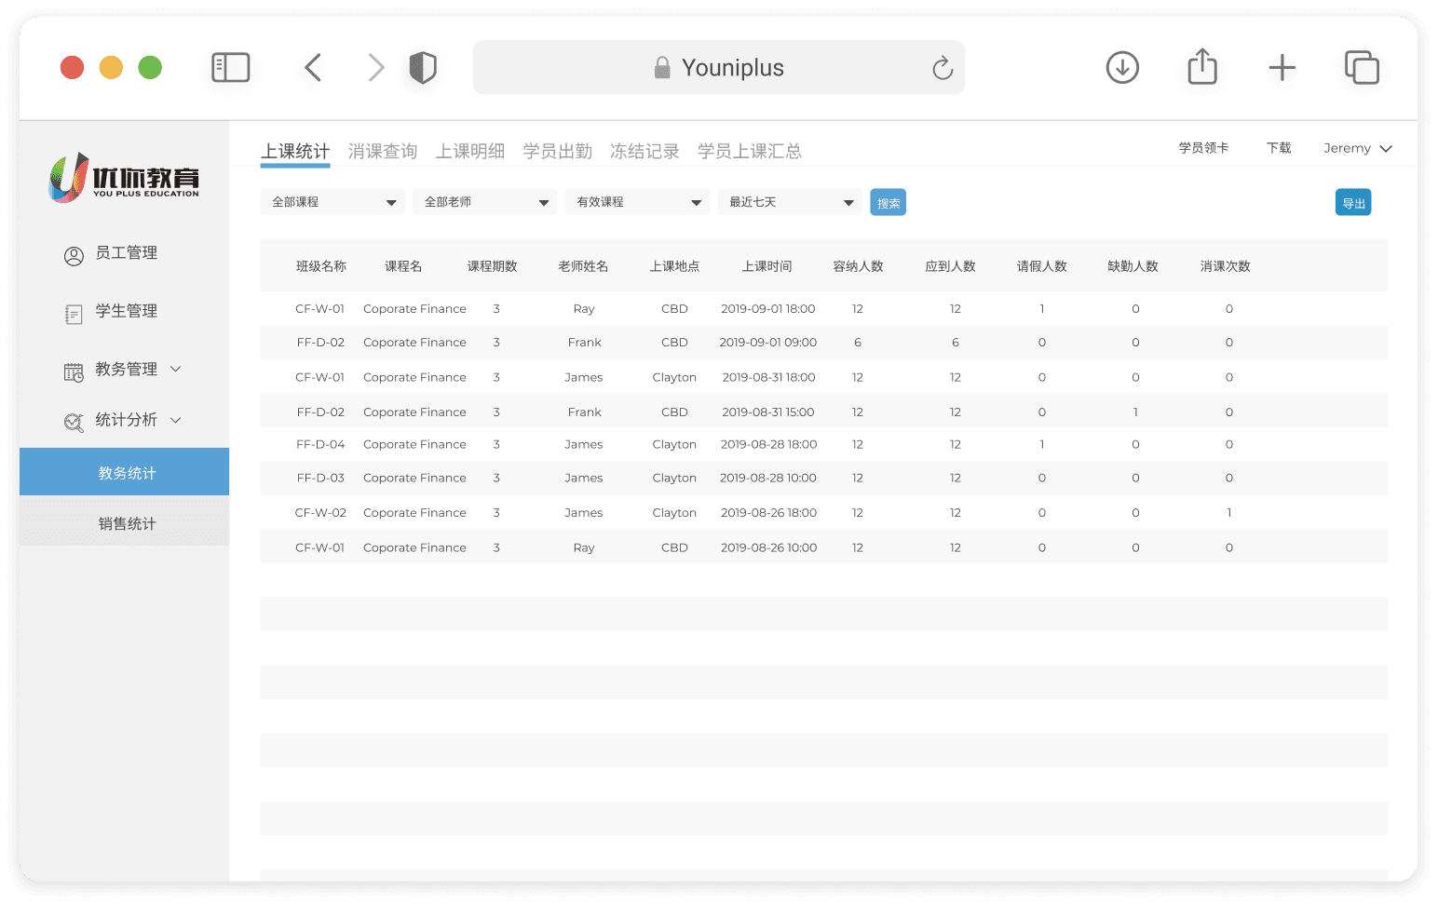Maximize the window with green button
Screen dimensions: 1438x905
click(x=150, y=68)
